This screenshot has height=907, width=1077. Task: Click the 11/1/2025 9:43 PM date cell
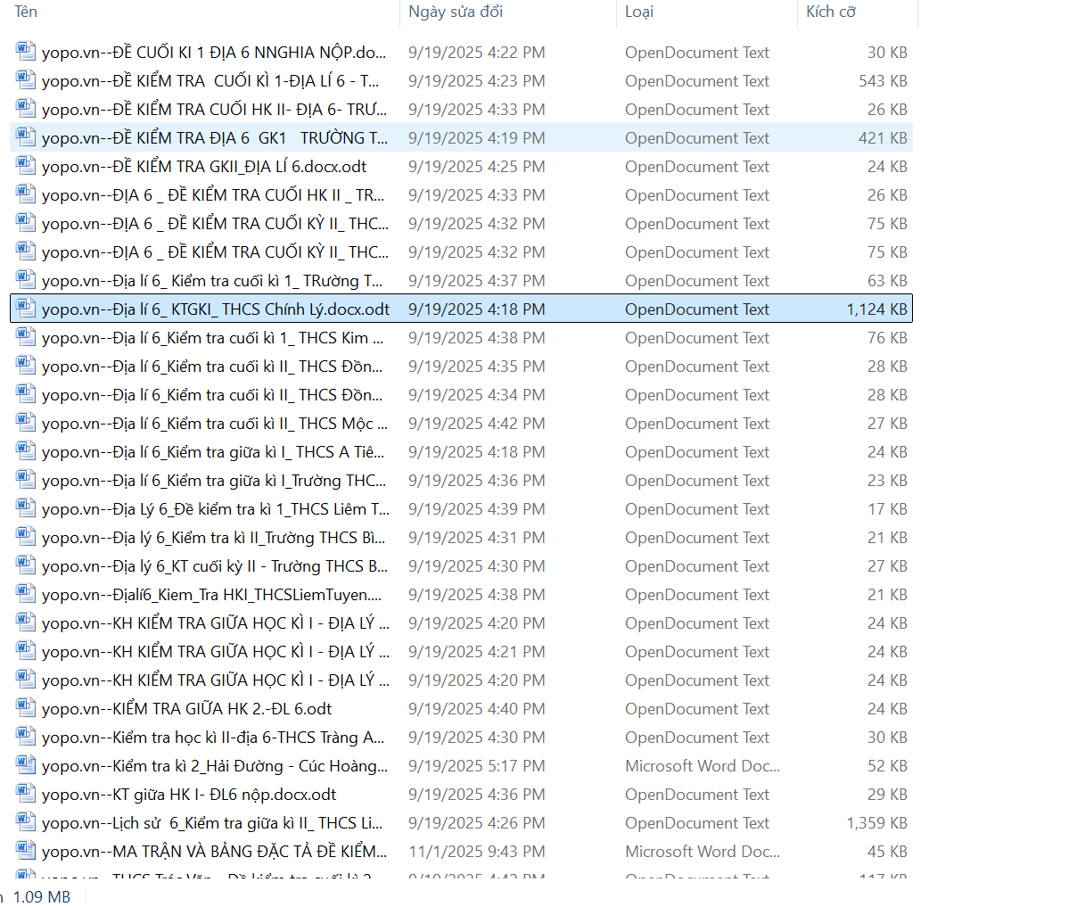point(477,852)
